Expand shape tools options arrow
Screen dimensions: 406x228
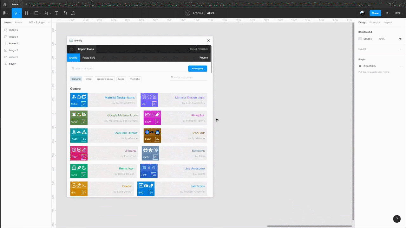tap(40, 13)
